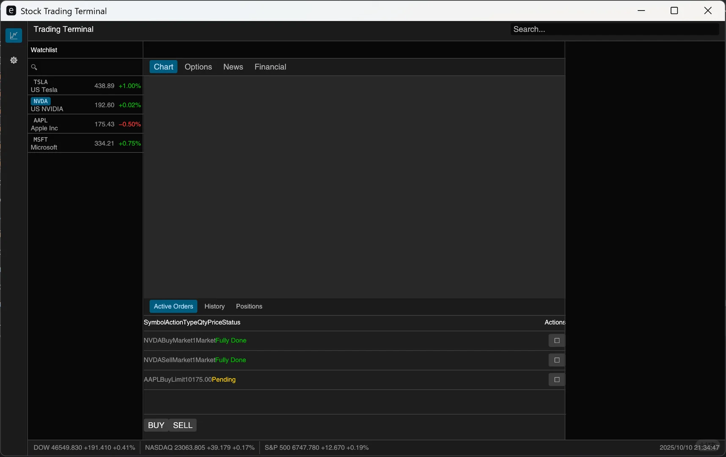Click the Trading Terminal header title
The width and height of the screenshot is (726, 457).
tap(63, 29)
